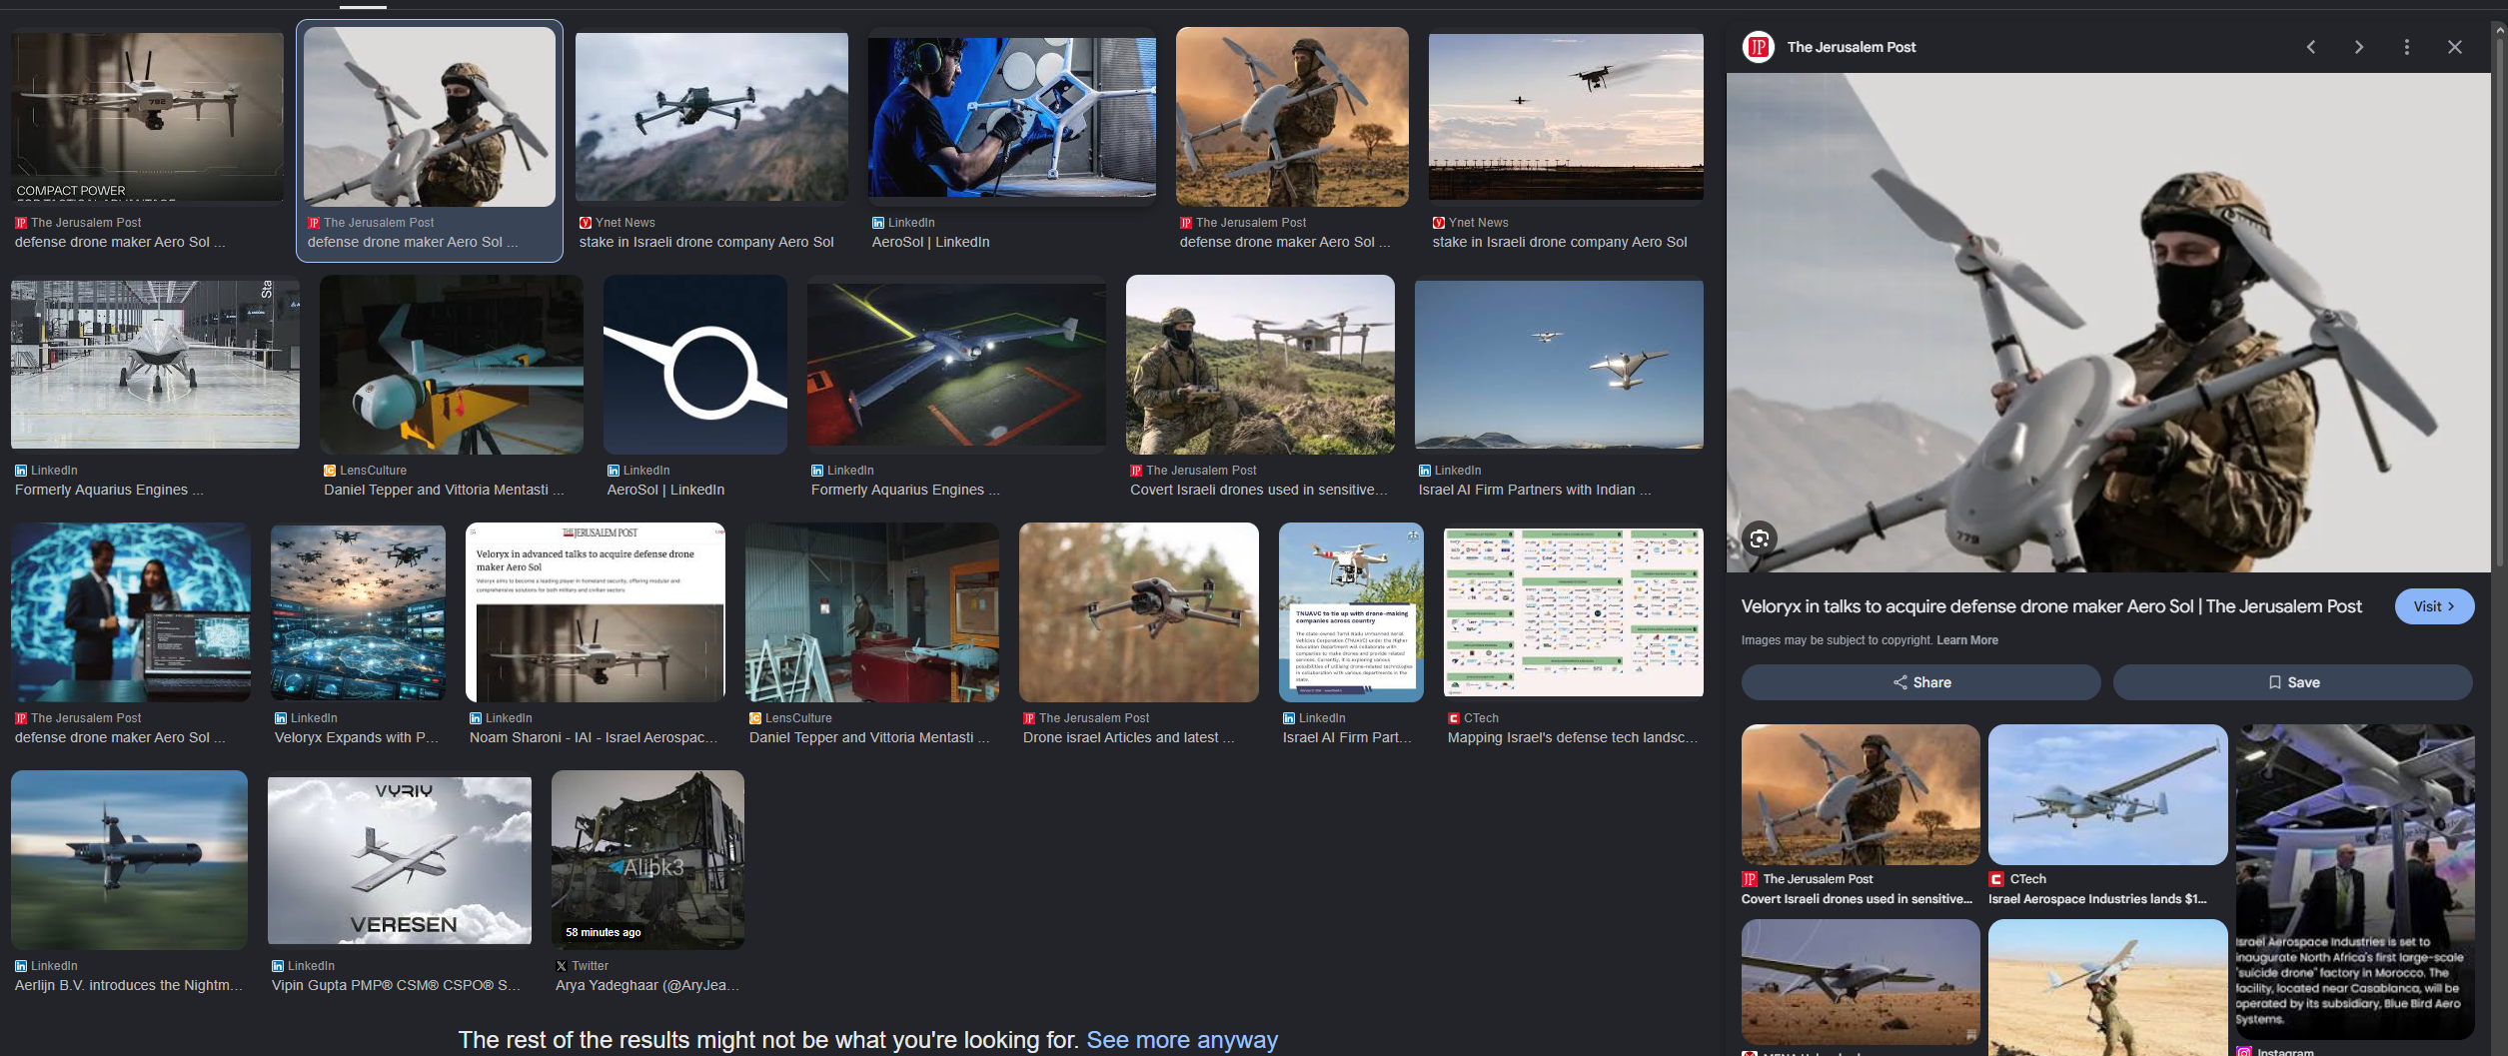Screen dimensions: 2508x1056
Task: Close the image preview panel
Action: 2454,47
